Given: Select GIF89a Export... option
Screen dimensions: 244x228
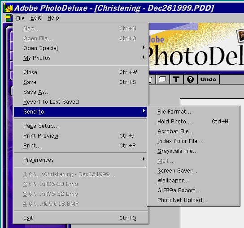Looking at the screenshot, I should (193, 190).
